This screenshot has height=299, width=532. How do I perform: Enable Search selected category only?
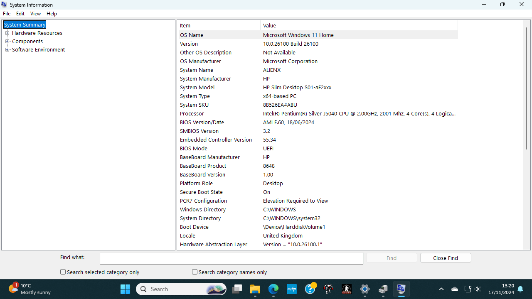(63, 272)
